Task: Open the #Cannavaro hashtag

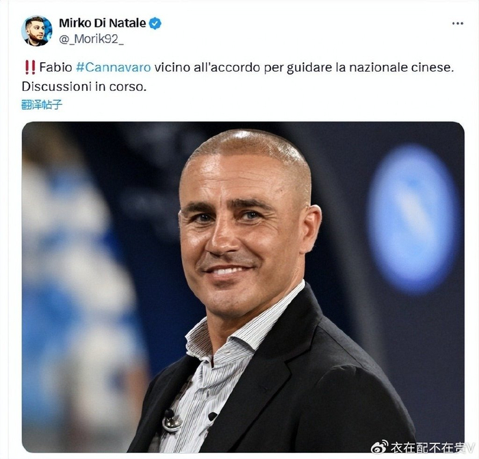Action: point(114,68)
